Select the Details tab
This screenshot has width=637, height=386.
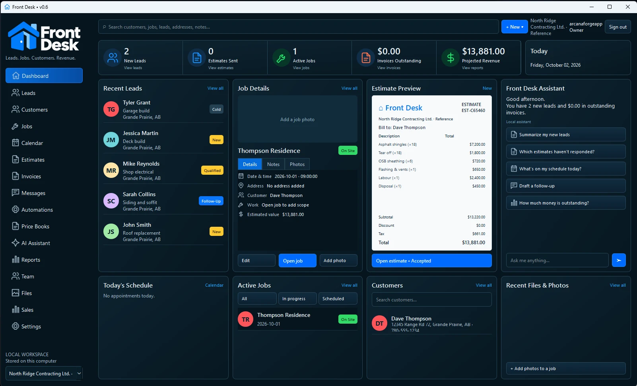click(x=250, y=164)
